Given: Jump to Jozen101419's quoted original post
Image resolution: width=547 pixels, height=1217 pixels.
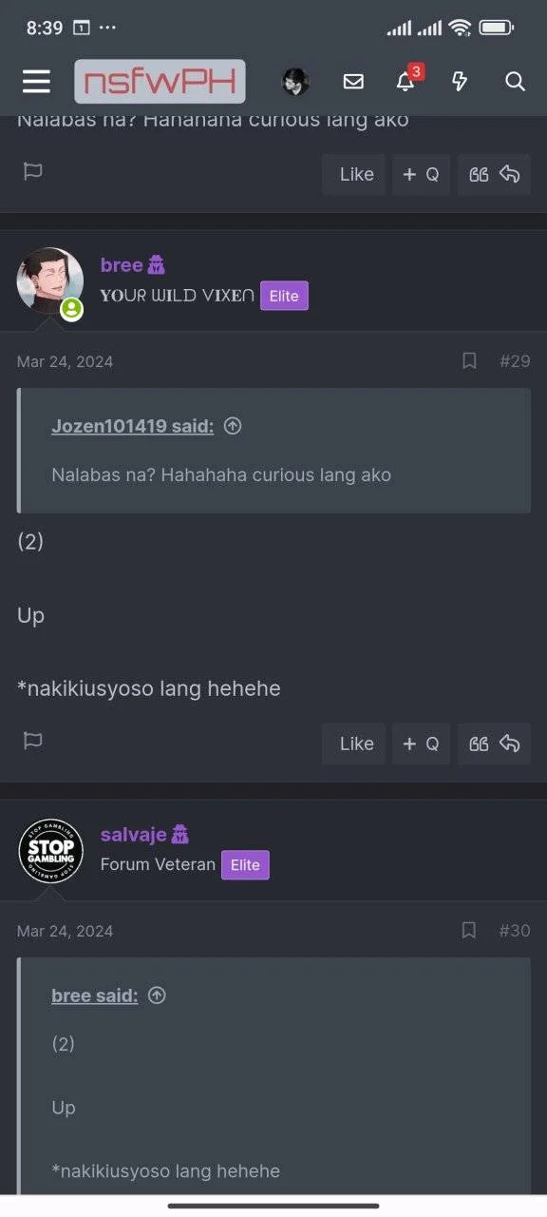Looking at the screenshot, I should click(x=233, y=427).
